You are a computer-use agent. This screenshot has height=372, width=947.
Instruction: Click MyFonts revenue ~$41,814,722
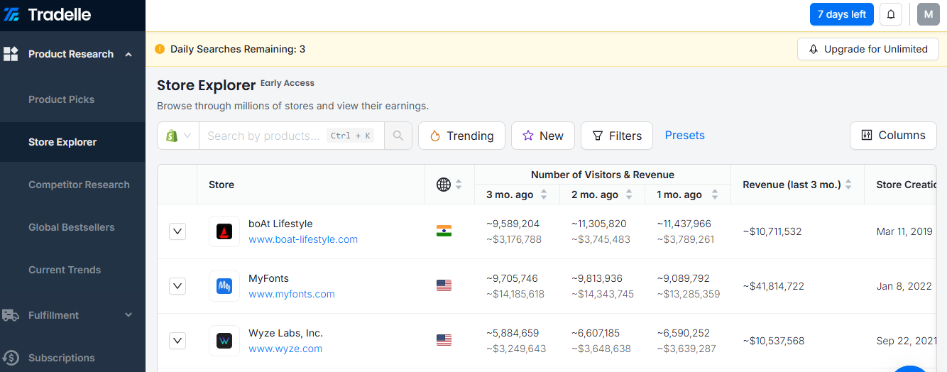pos(773,286)
